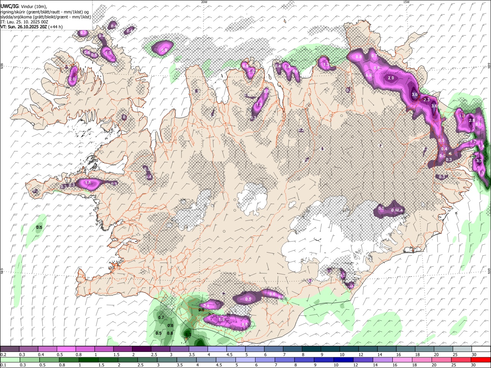Click the '2.0' value in the Westfjords
Viewport: 491px width, 368px height.
click(x=72, y=79)
